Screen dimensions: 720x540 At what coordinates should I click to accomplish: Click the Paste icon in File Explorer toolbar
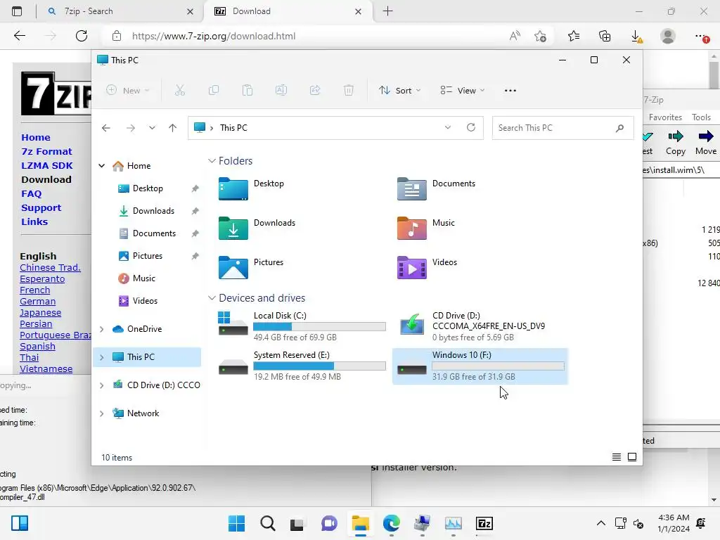(247, 91)
